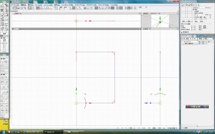This screenshot has height=134, width=215.
Task: Click the 読込 button in the Camera panel
Action: tap(196, 21)
